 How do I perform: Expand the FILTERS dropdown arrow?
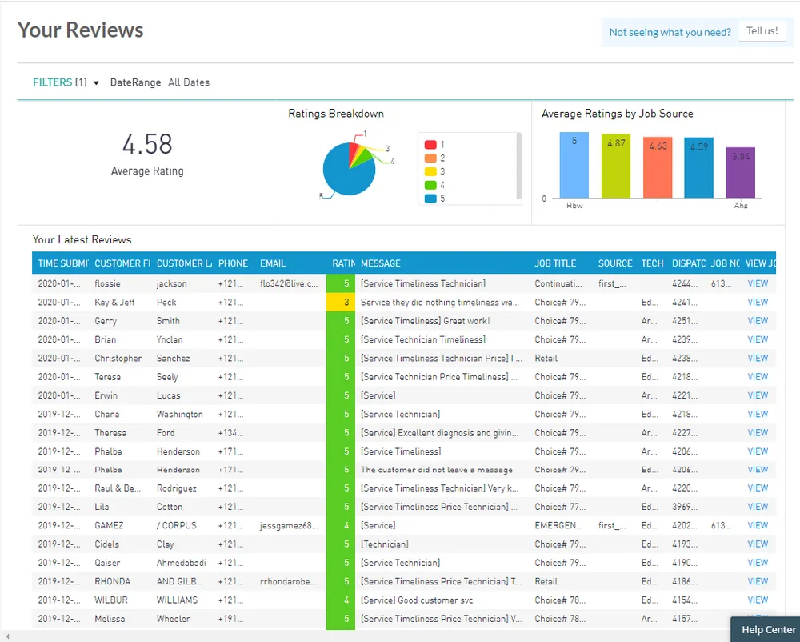tap(96, 82)
